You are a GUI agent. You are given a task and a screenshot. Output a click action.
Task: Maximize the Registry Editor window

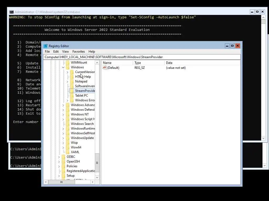click(x=232, y=46)
